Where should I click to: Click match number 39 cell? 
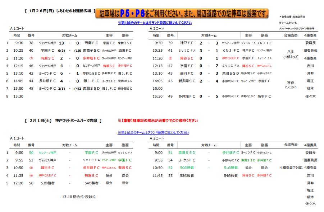170,43
